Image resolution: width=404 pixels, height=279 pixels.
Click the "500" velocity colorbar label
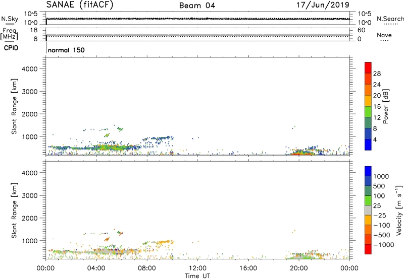(379, 186)
